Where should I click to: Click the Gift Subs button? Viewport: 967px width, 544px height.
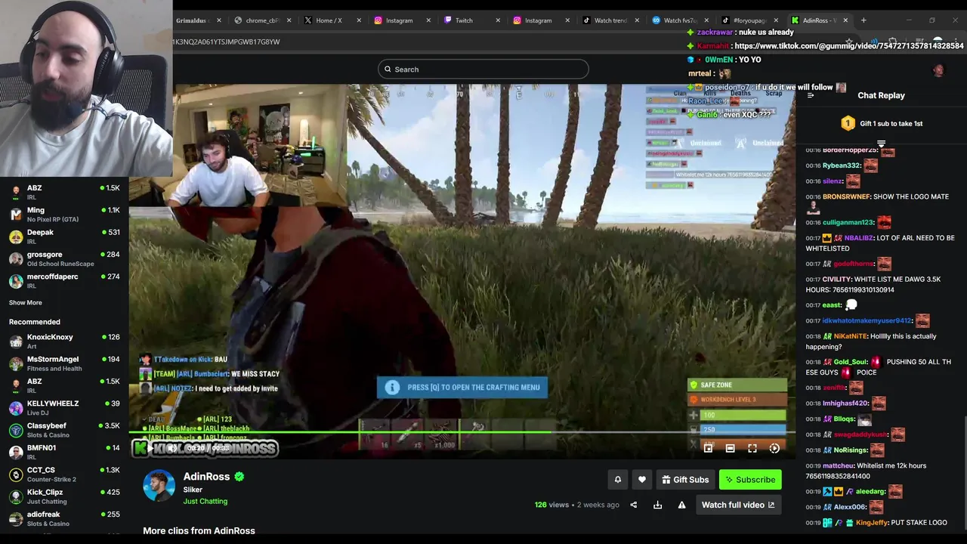point(685,480)
